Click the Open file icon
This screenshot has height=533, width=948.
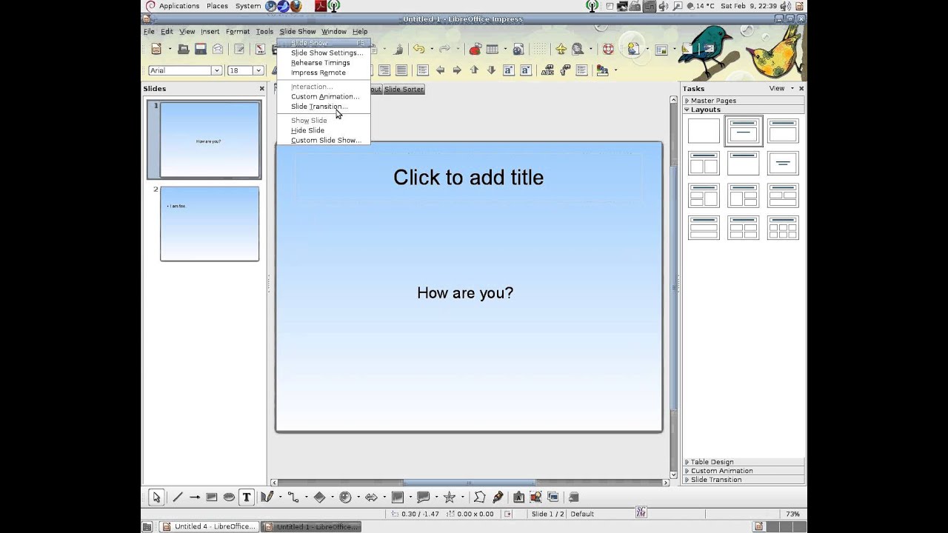point(183,50)
